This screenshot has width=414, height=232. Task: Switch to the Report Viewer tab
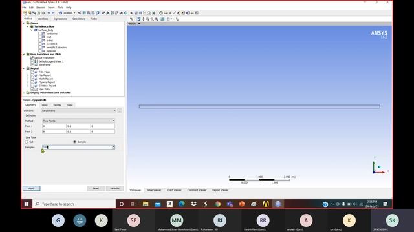pos(220,190)
